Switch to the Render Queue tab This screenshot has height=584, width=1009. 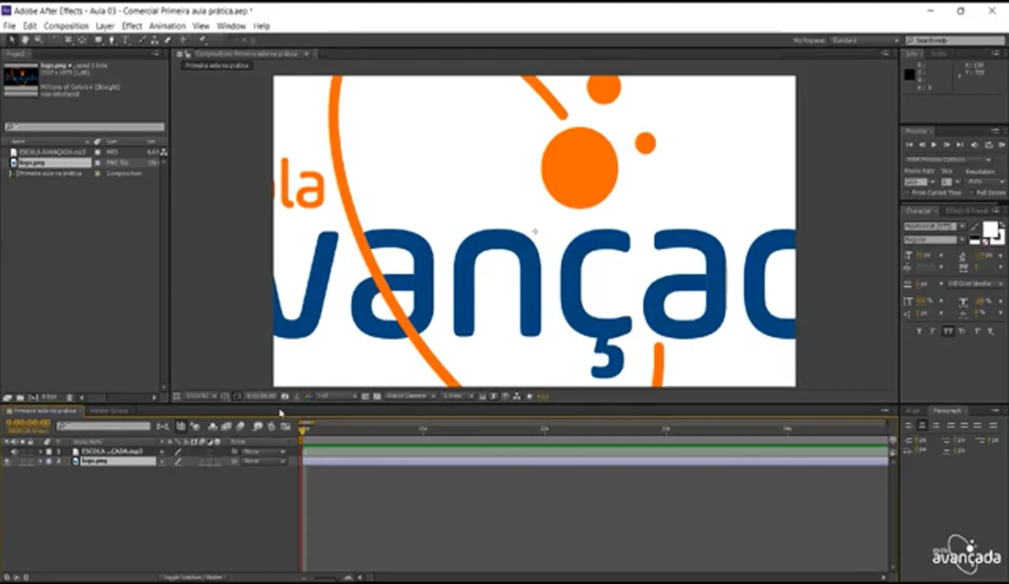coord(109,411)
